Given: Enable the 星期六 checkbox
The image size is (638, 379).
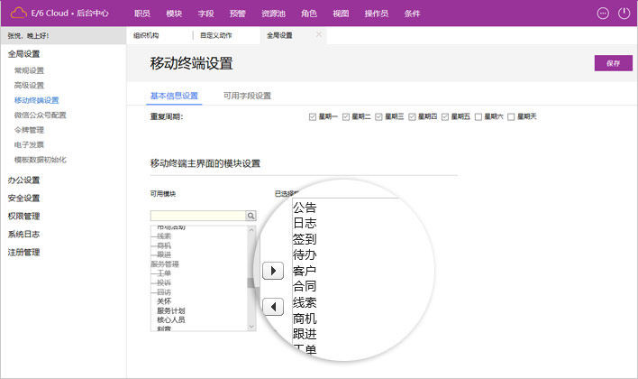Looking at the screenshot, I should point(478,116).
